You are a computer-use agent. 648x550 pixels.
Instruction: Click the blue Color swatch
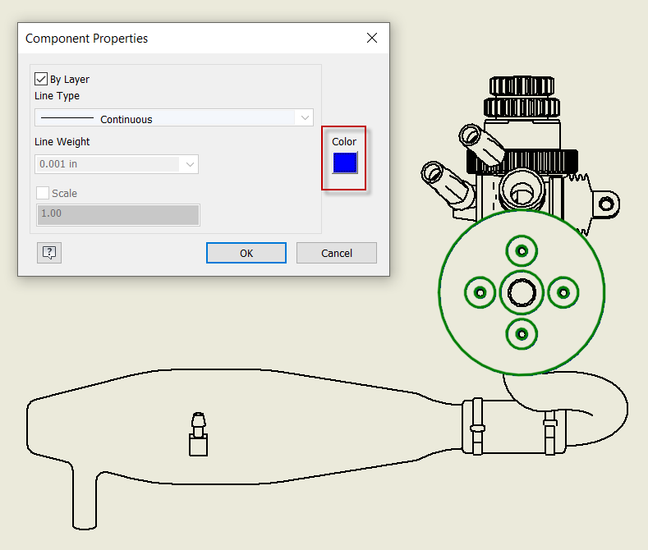point(345,163)
